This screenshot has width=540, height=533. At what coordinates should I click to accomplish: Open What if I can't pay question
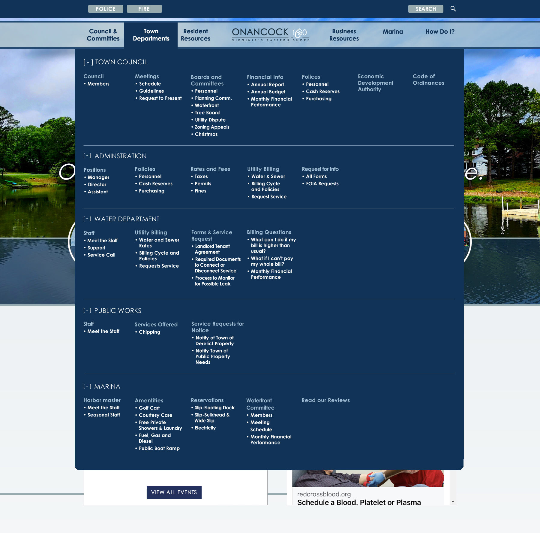[272, 261]
